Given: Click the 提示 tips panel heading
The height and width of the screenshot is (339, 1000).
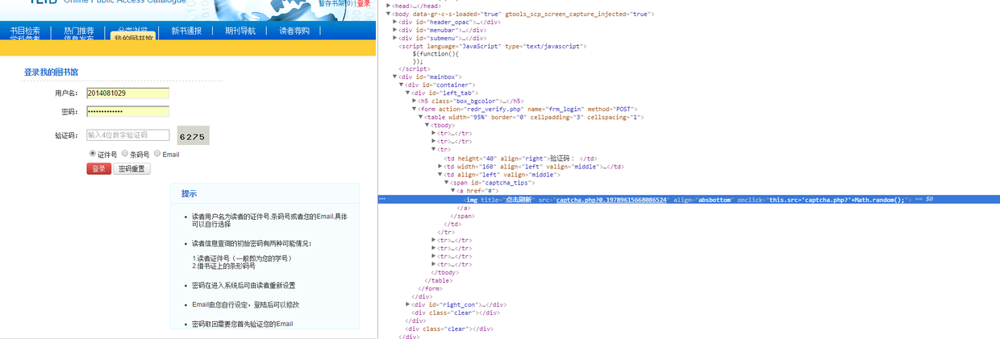Looking at the screenshot, I should click(x=189, y=194).
